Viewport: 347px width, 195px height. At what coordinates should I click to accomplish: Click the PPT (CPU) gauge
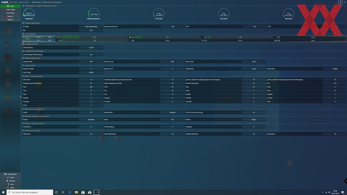[x=159, y=14]
